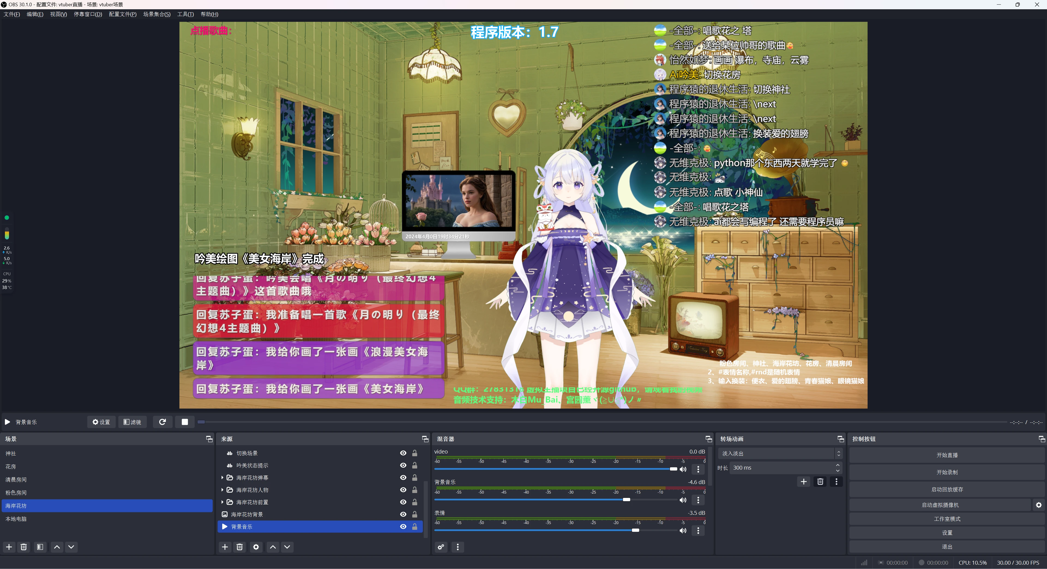This screenshot has width=1047, height=569.
Task: Restart media with reload icon
Action: (162, 422)
